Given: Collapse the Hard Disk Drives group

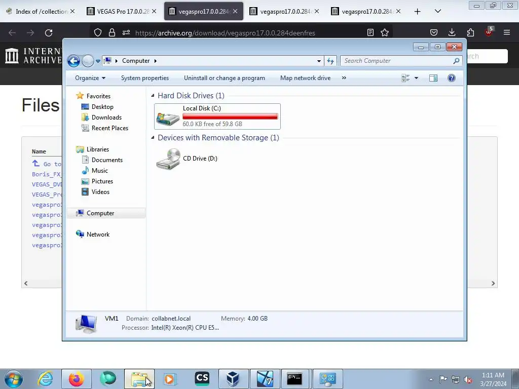Looking at the screenshot, I should click(x=153, y=96).
